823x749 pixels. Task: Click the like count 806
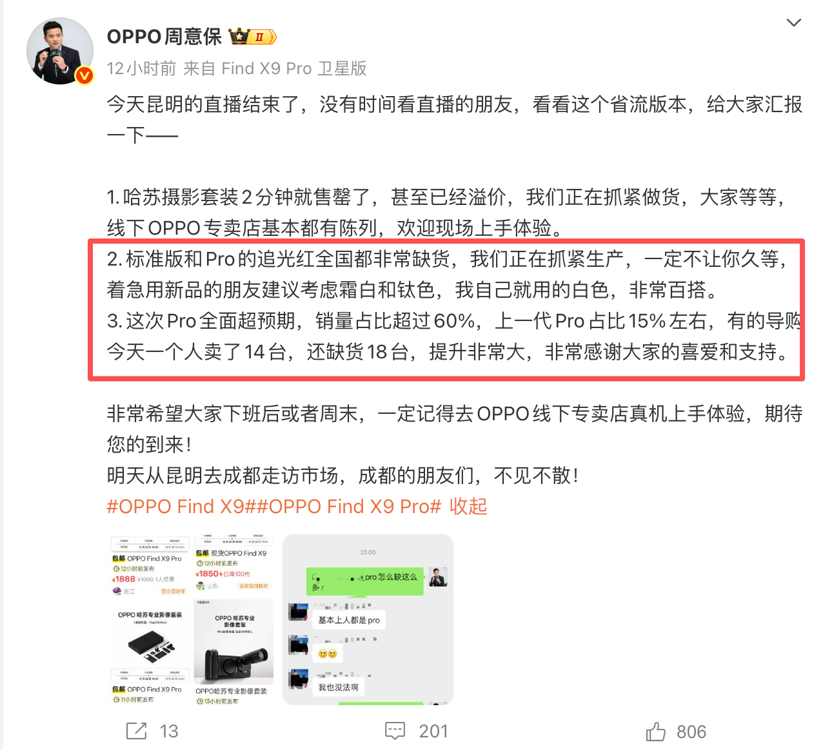(691, 732)
